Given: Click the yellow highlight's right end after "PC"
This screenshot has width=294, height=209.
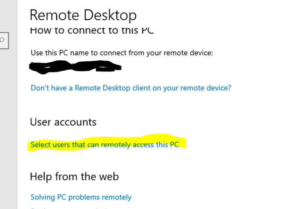Looking at the screenshot, I should coord(183,144).
